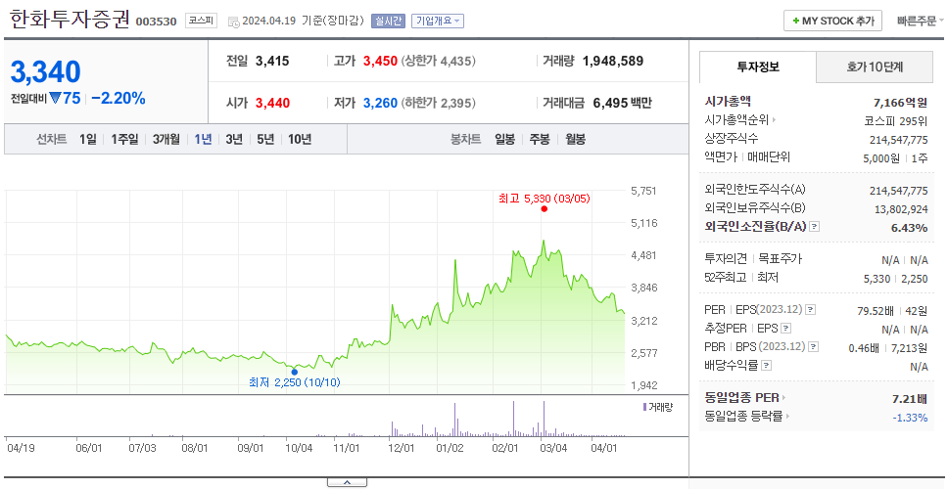Image resolution: width=948 pixels, height=489 pixels.
Task: Click the 상장주식수 value 214,547,775
Action: click(898, 140)
